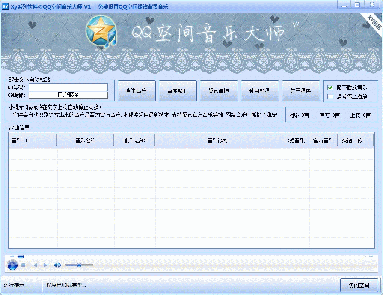The height and width of the screenshot is (295, 383).
Task: Mute audio with the speaker icon
Action: click(57, 265)
